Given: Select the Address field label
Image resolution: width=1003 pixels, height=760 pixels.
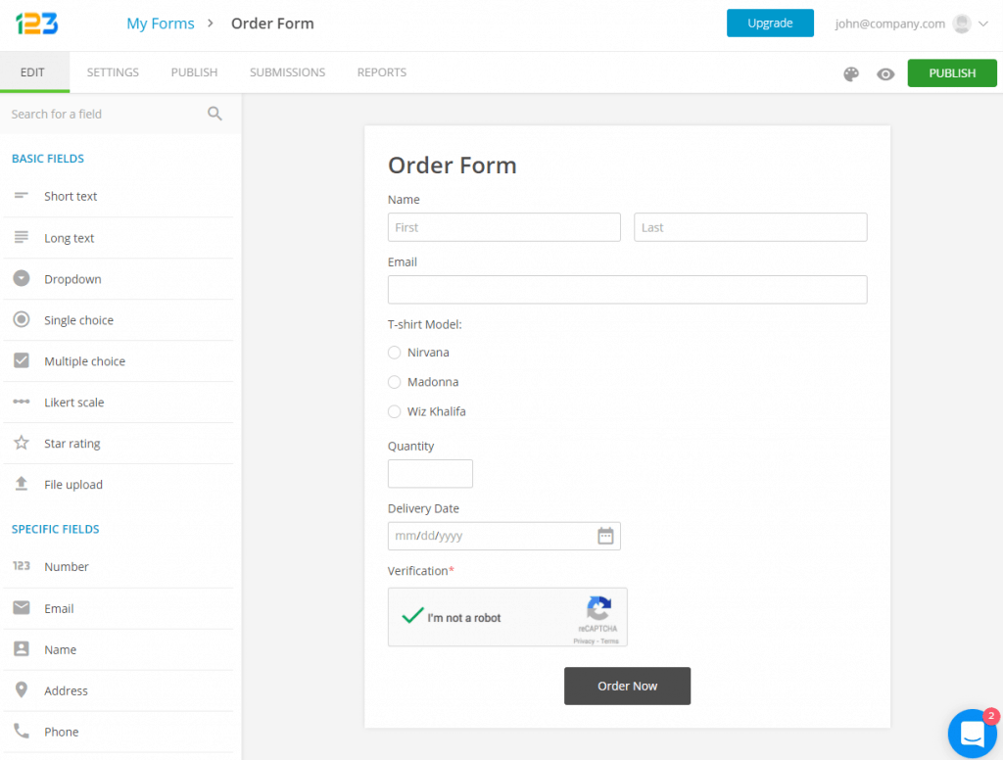Looking at the screenshot, I should (x=66, y=690).
